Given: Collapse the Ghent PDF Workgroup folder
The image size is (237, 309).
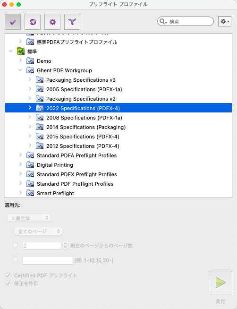Looking at the screenshot, I should click(x=20, y=70).
